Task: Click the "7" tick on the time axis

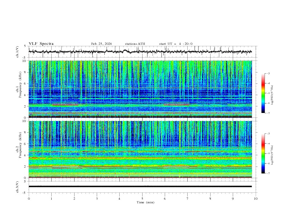Action: click(x=188, y=199)
